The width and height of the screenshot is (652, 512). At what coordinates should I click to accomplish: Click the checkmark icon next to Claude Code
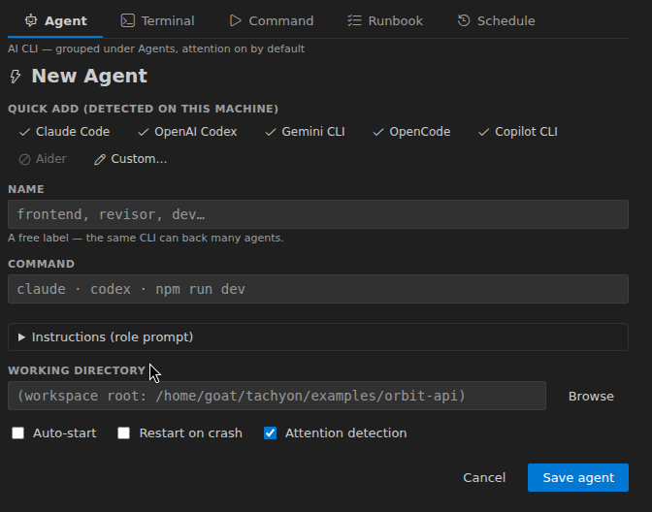pyautogui.click(x=24, y=132)
